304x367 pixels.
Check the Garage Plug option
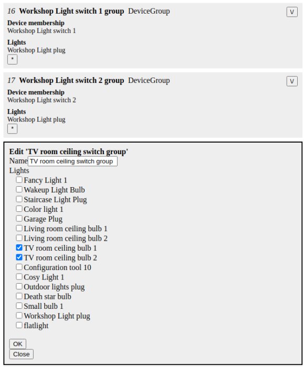19,219
